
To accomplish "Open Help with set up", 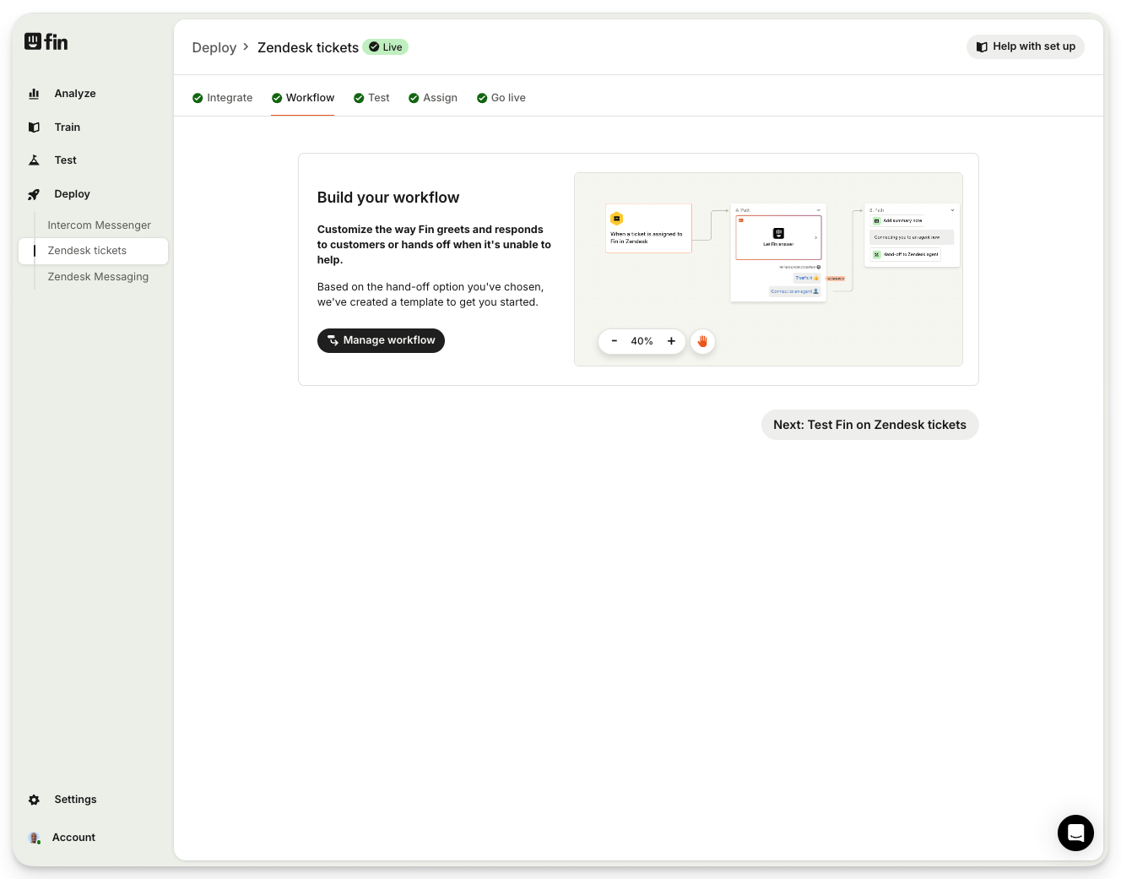I will coord(1025,46).
